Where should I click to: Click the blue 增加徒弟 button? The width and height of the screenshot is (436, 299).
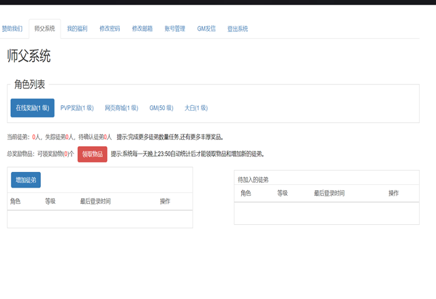tap(26, 179)
